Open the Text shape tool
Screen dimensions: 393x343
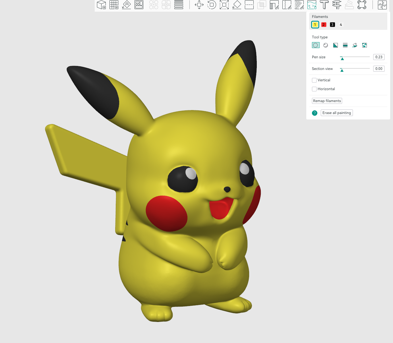click(324, 5)
